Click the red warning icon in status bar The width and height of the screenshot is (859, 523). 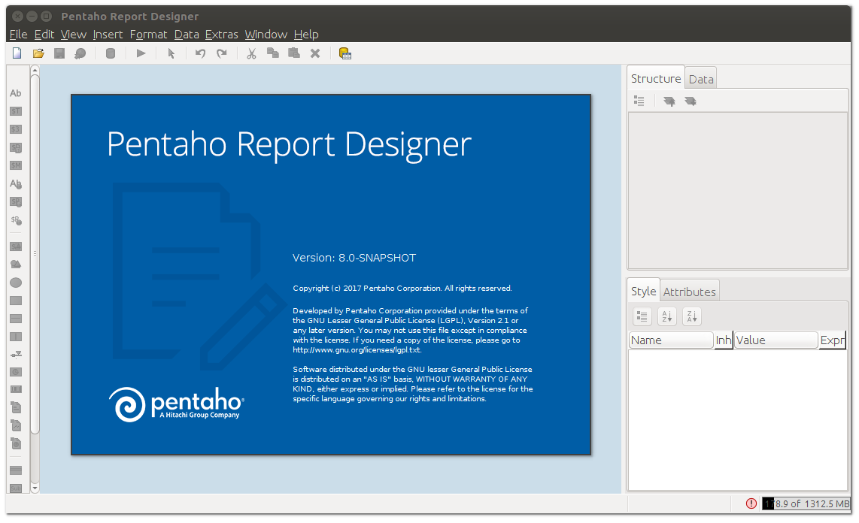(x=751, y=503)
